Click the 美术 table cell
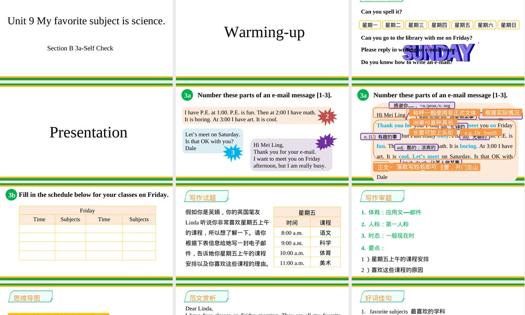This screenshot has height=315, width=525. pyautogui.click(x=325, y=263)
